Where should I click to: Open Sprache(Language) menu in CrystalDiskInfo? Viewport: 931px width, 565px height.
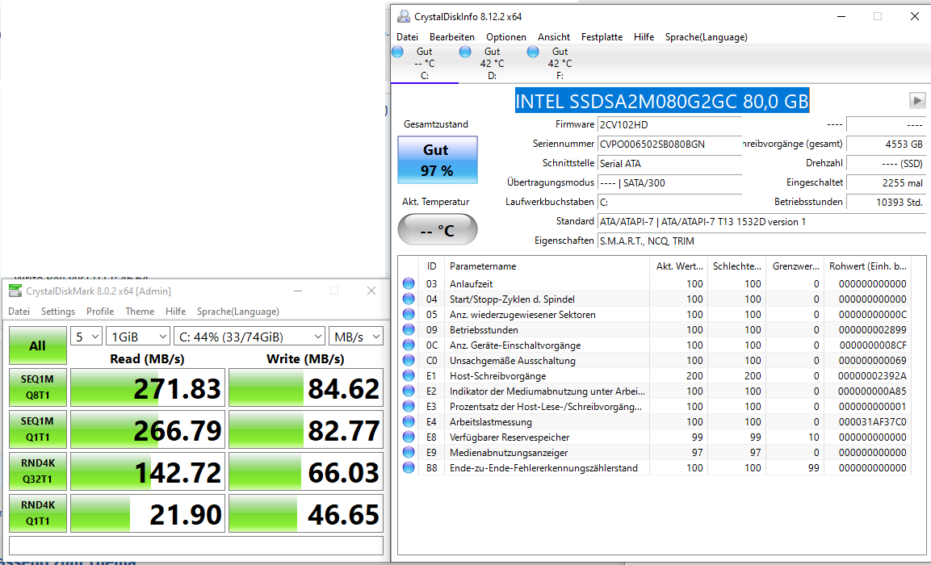706,37
